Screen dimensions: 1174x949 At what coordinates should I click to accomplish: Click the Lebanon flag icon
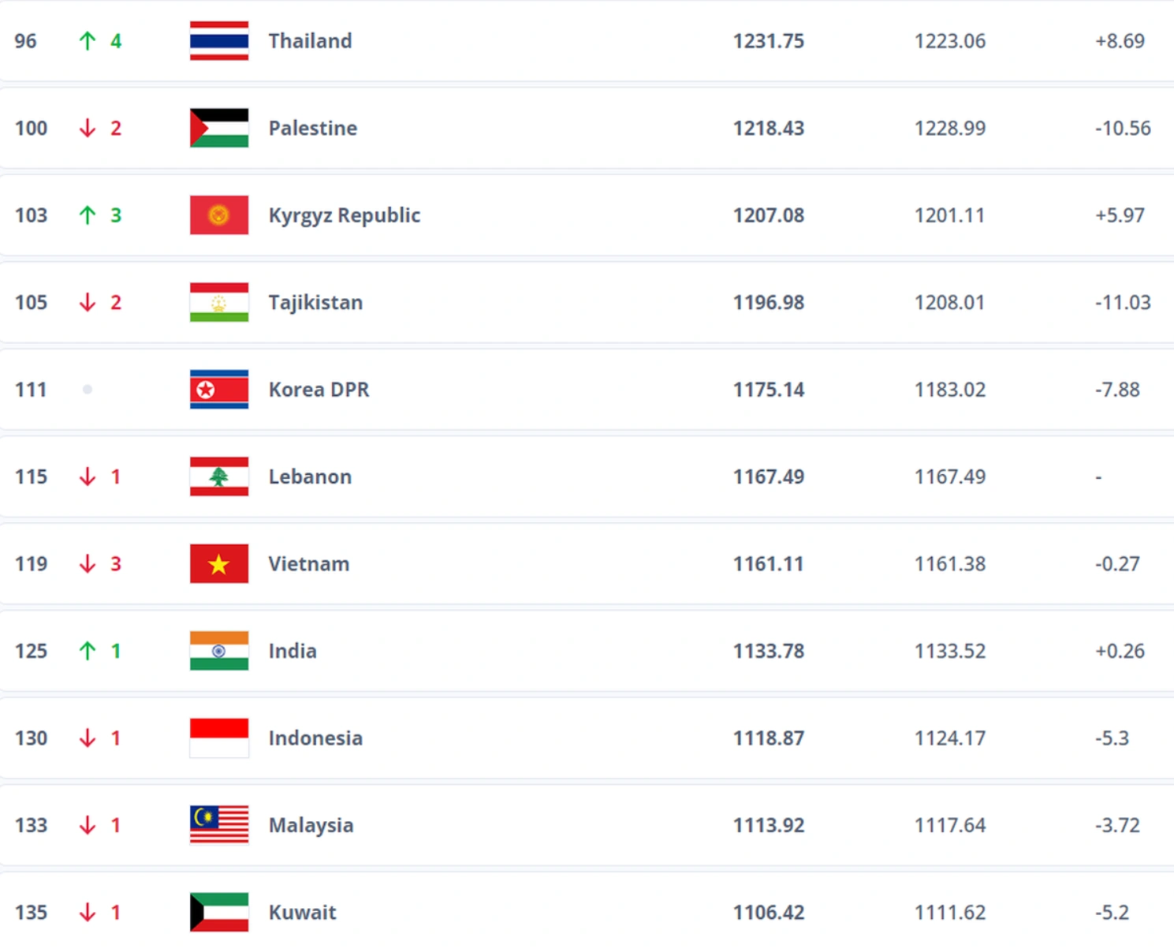(x=219, y=476)
